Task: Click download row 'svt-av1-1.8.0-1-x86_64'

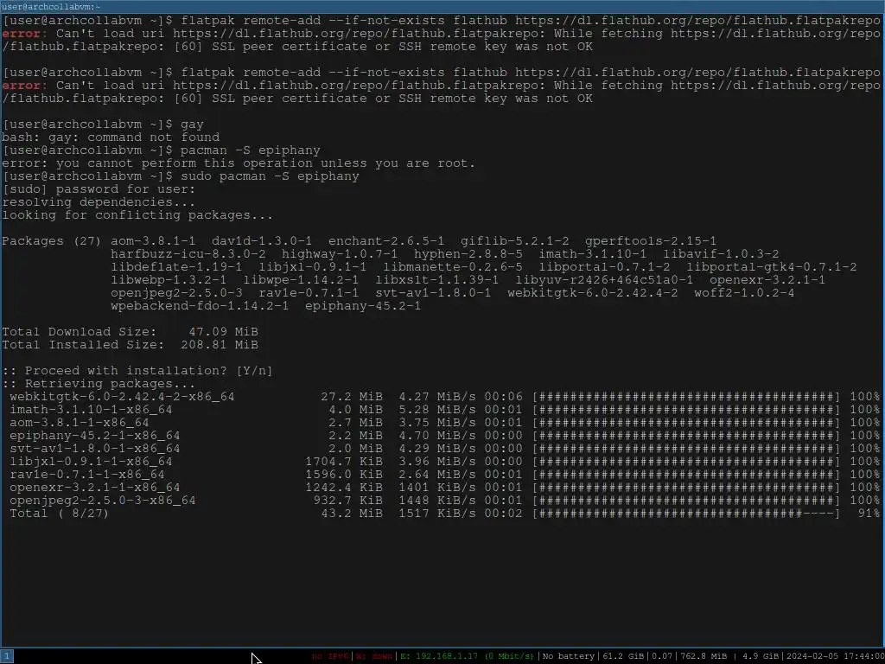Action: (444, 449)
